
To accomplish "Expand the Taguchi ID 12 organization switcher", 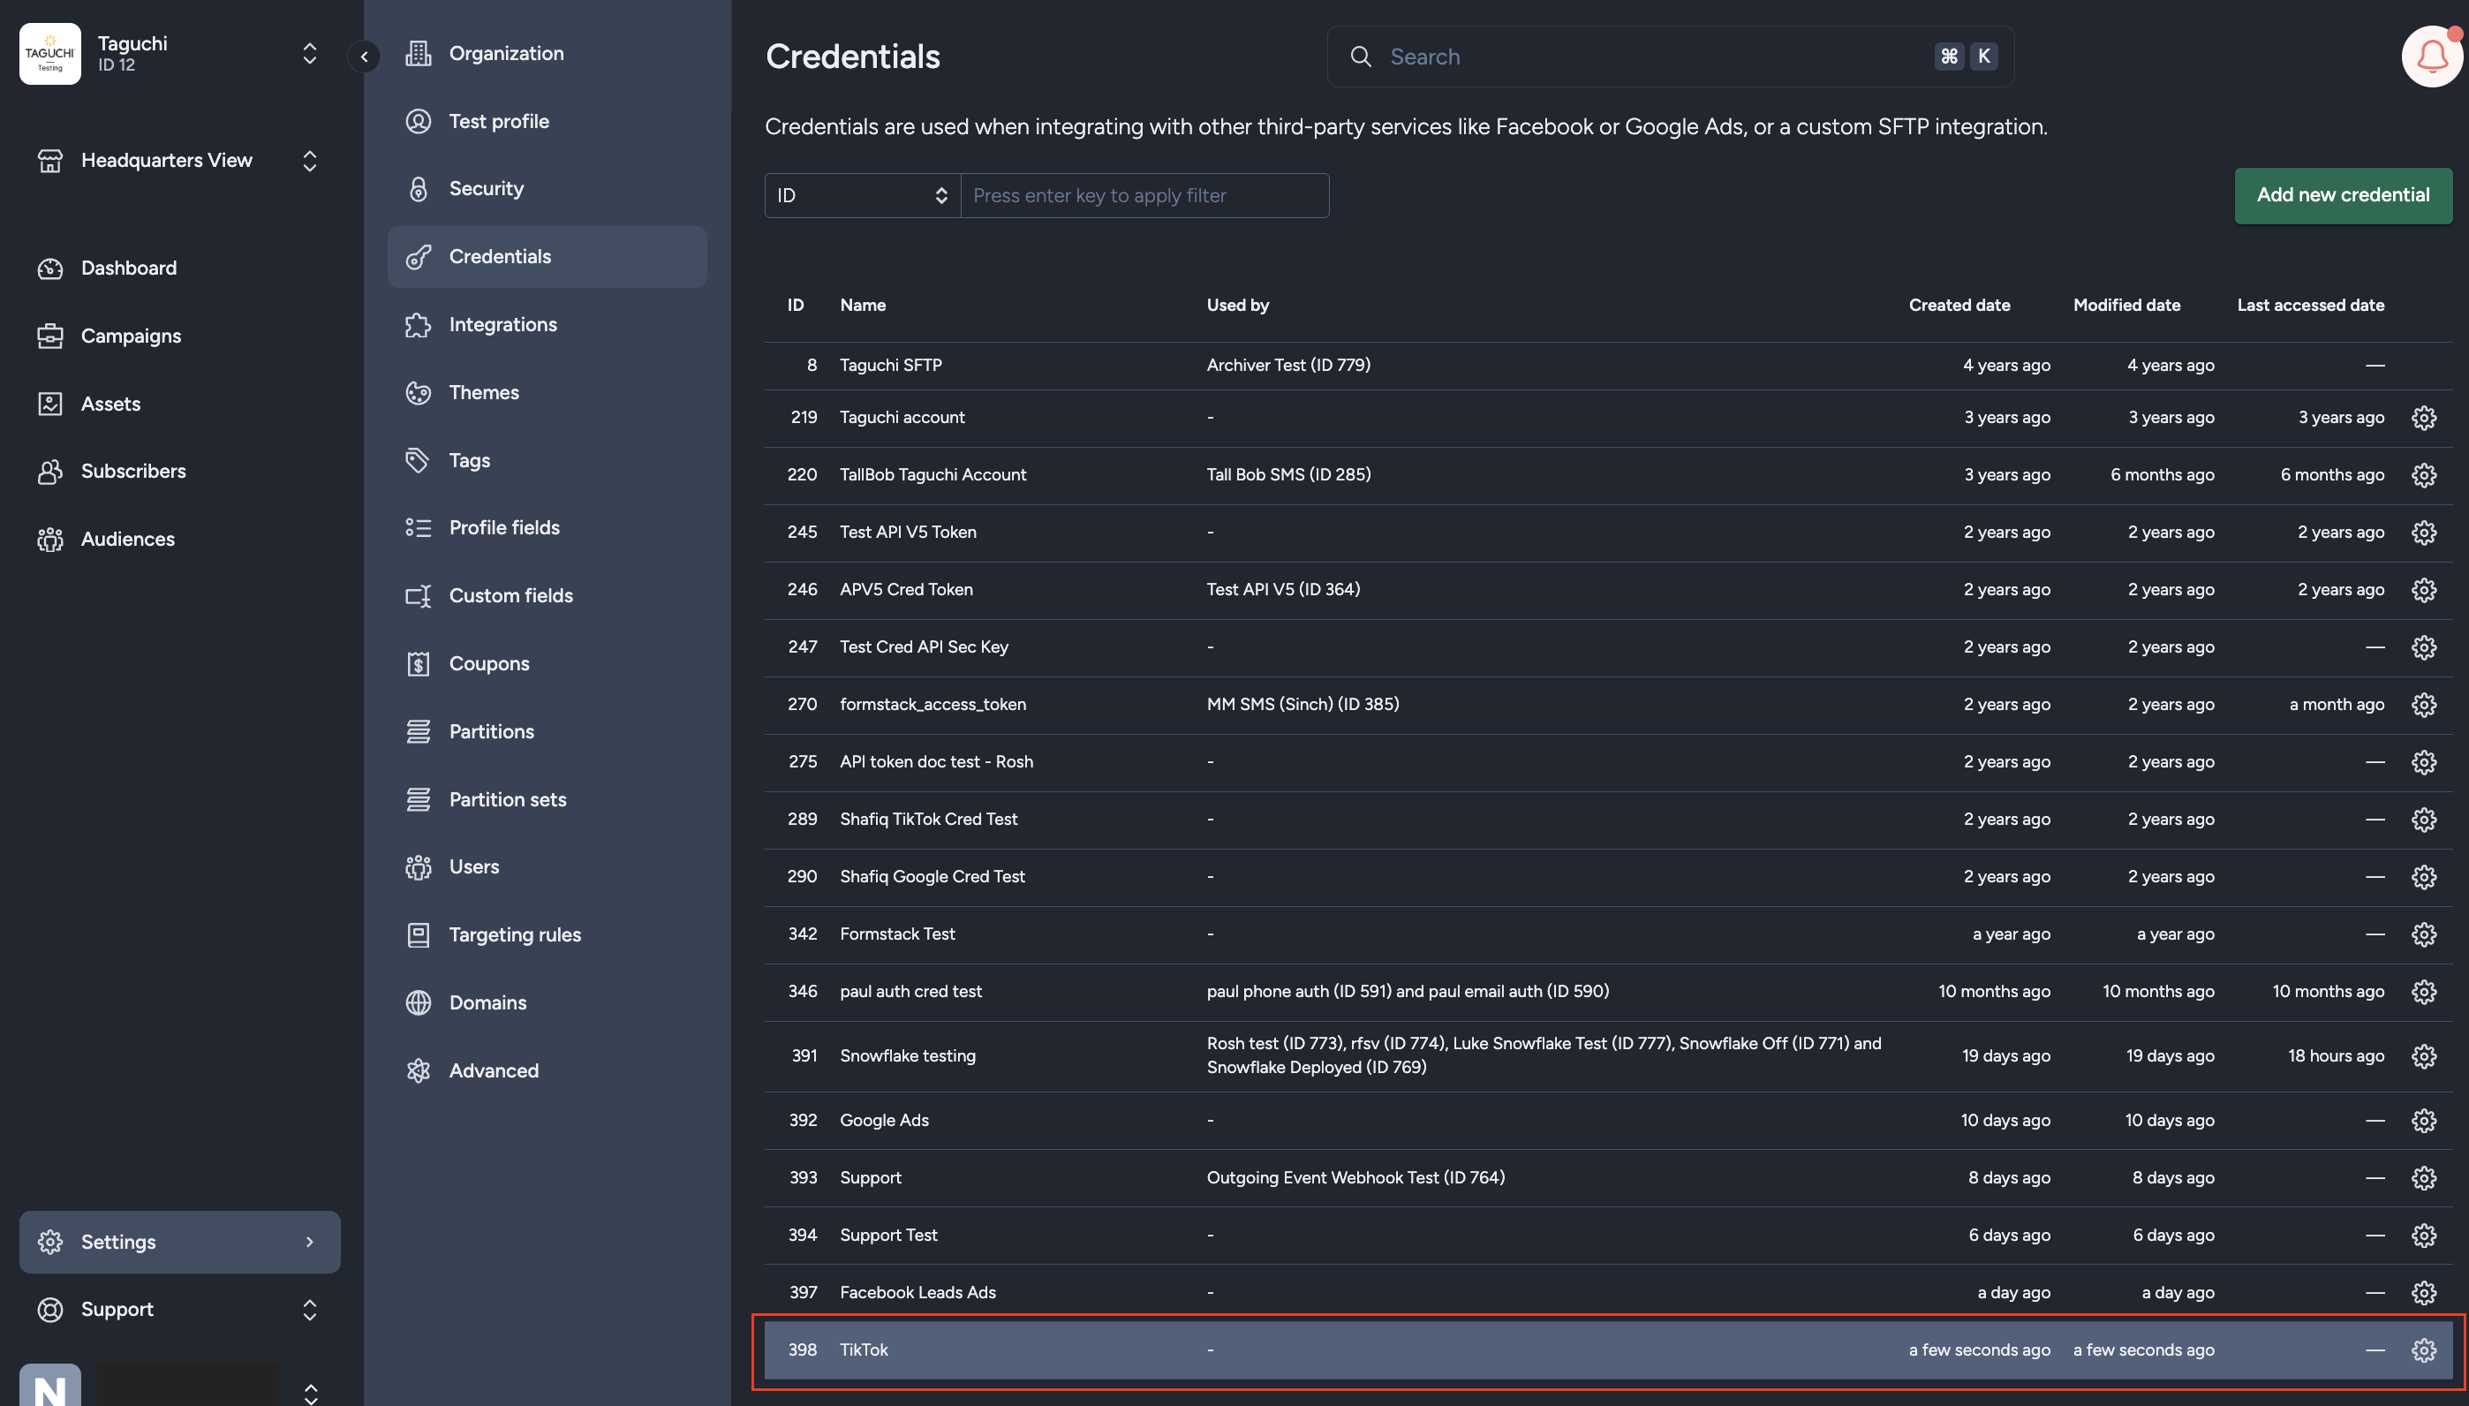I will (309, 54).
